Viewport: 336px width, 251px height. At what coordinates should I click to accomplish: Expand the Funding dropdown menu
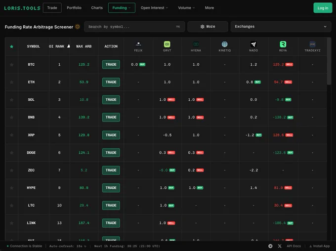[x=122, y=8]
